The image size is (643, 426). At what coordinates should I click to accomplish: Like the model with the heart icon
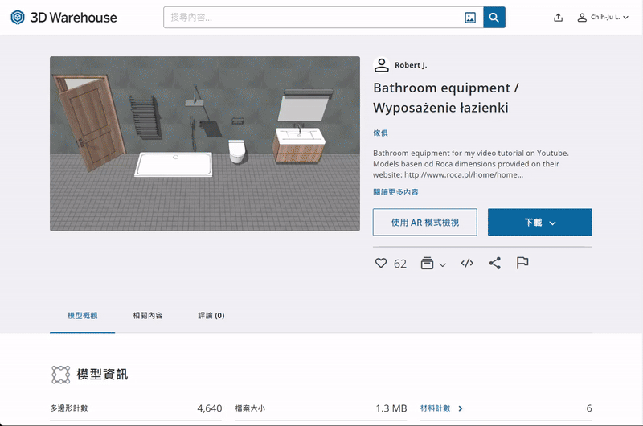click(381, 263)
